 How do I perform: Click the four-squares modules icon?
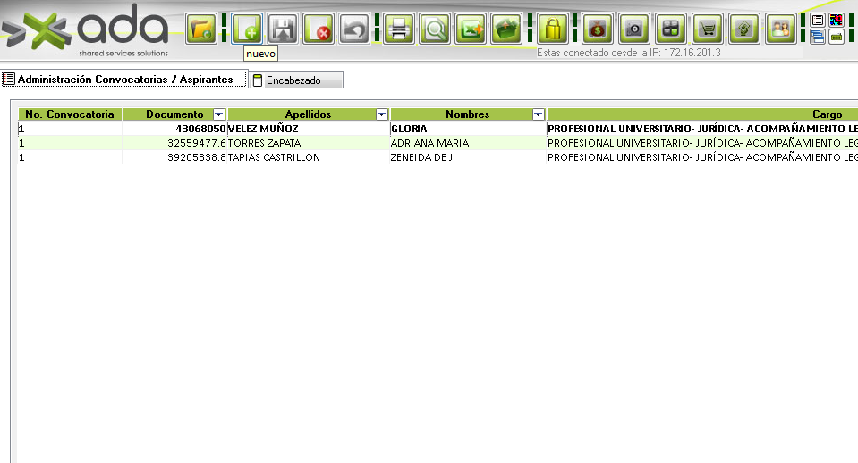click(670, 29)
